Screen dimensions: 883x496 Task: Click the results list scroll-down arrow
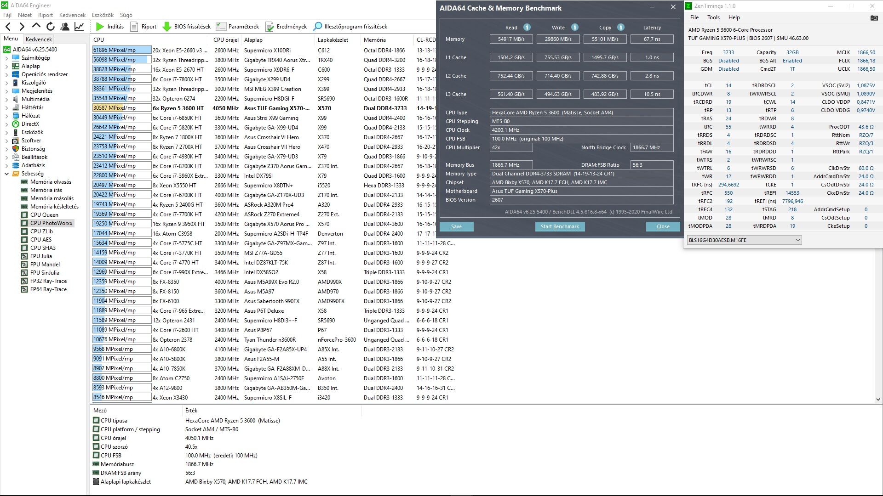pyautogui.click(x=878, y=400)
